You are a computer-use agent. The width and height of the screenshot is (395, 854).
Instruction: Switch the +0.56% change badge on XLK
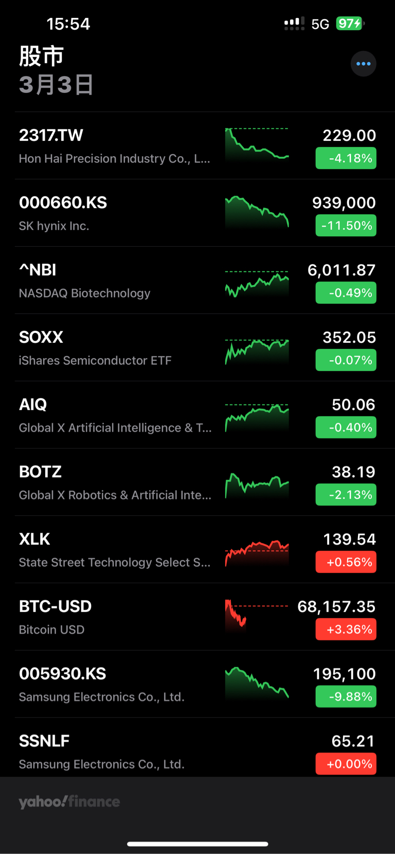click(346, 562)
